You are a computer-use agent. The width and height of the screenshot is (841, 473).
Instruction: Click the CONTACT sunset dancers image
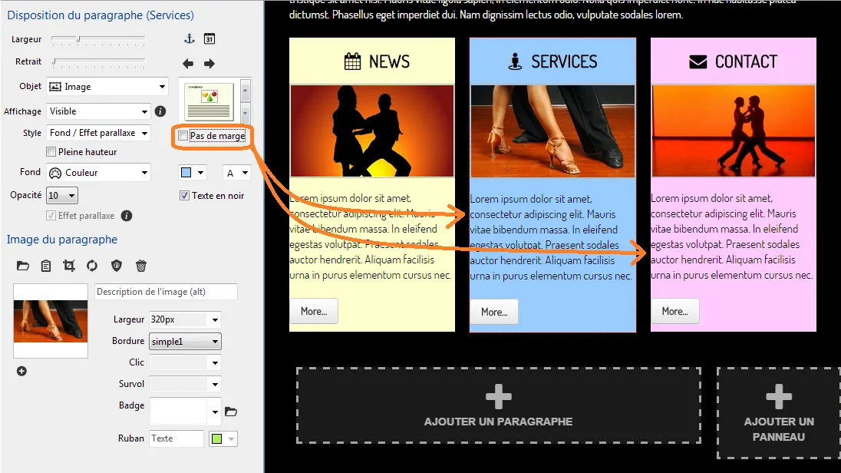coord(734,131)
